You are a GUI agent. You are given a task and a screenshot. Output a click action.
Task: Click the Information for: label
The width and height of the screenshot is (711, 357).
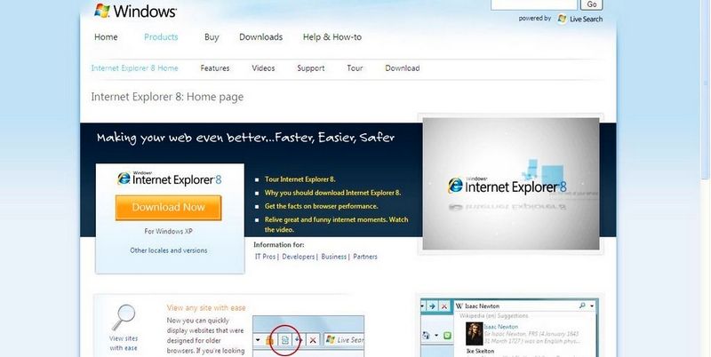click(279, 244)
